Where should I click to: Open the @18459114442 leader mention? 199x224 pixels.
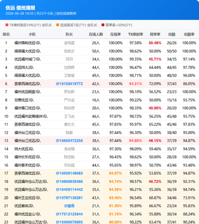[69, 190]
